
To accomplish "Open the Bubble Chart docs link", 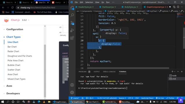I will click(x=14, y=65).
